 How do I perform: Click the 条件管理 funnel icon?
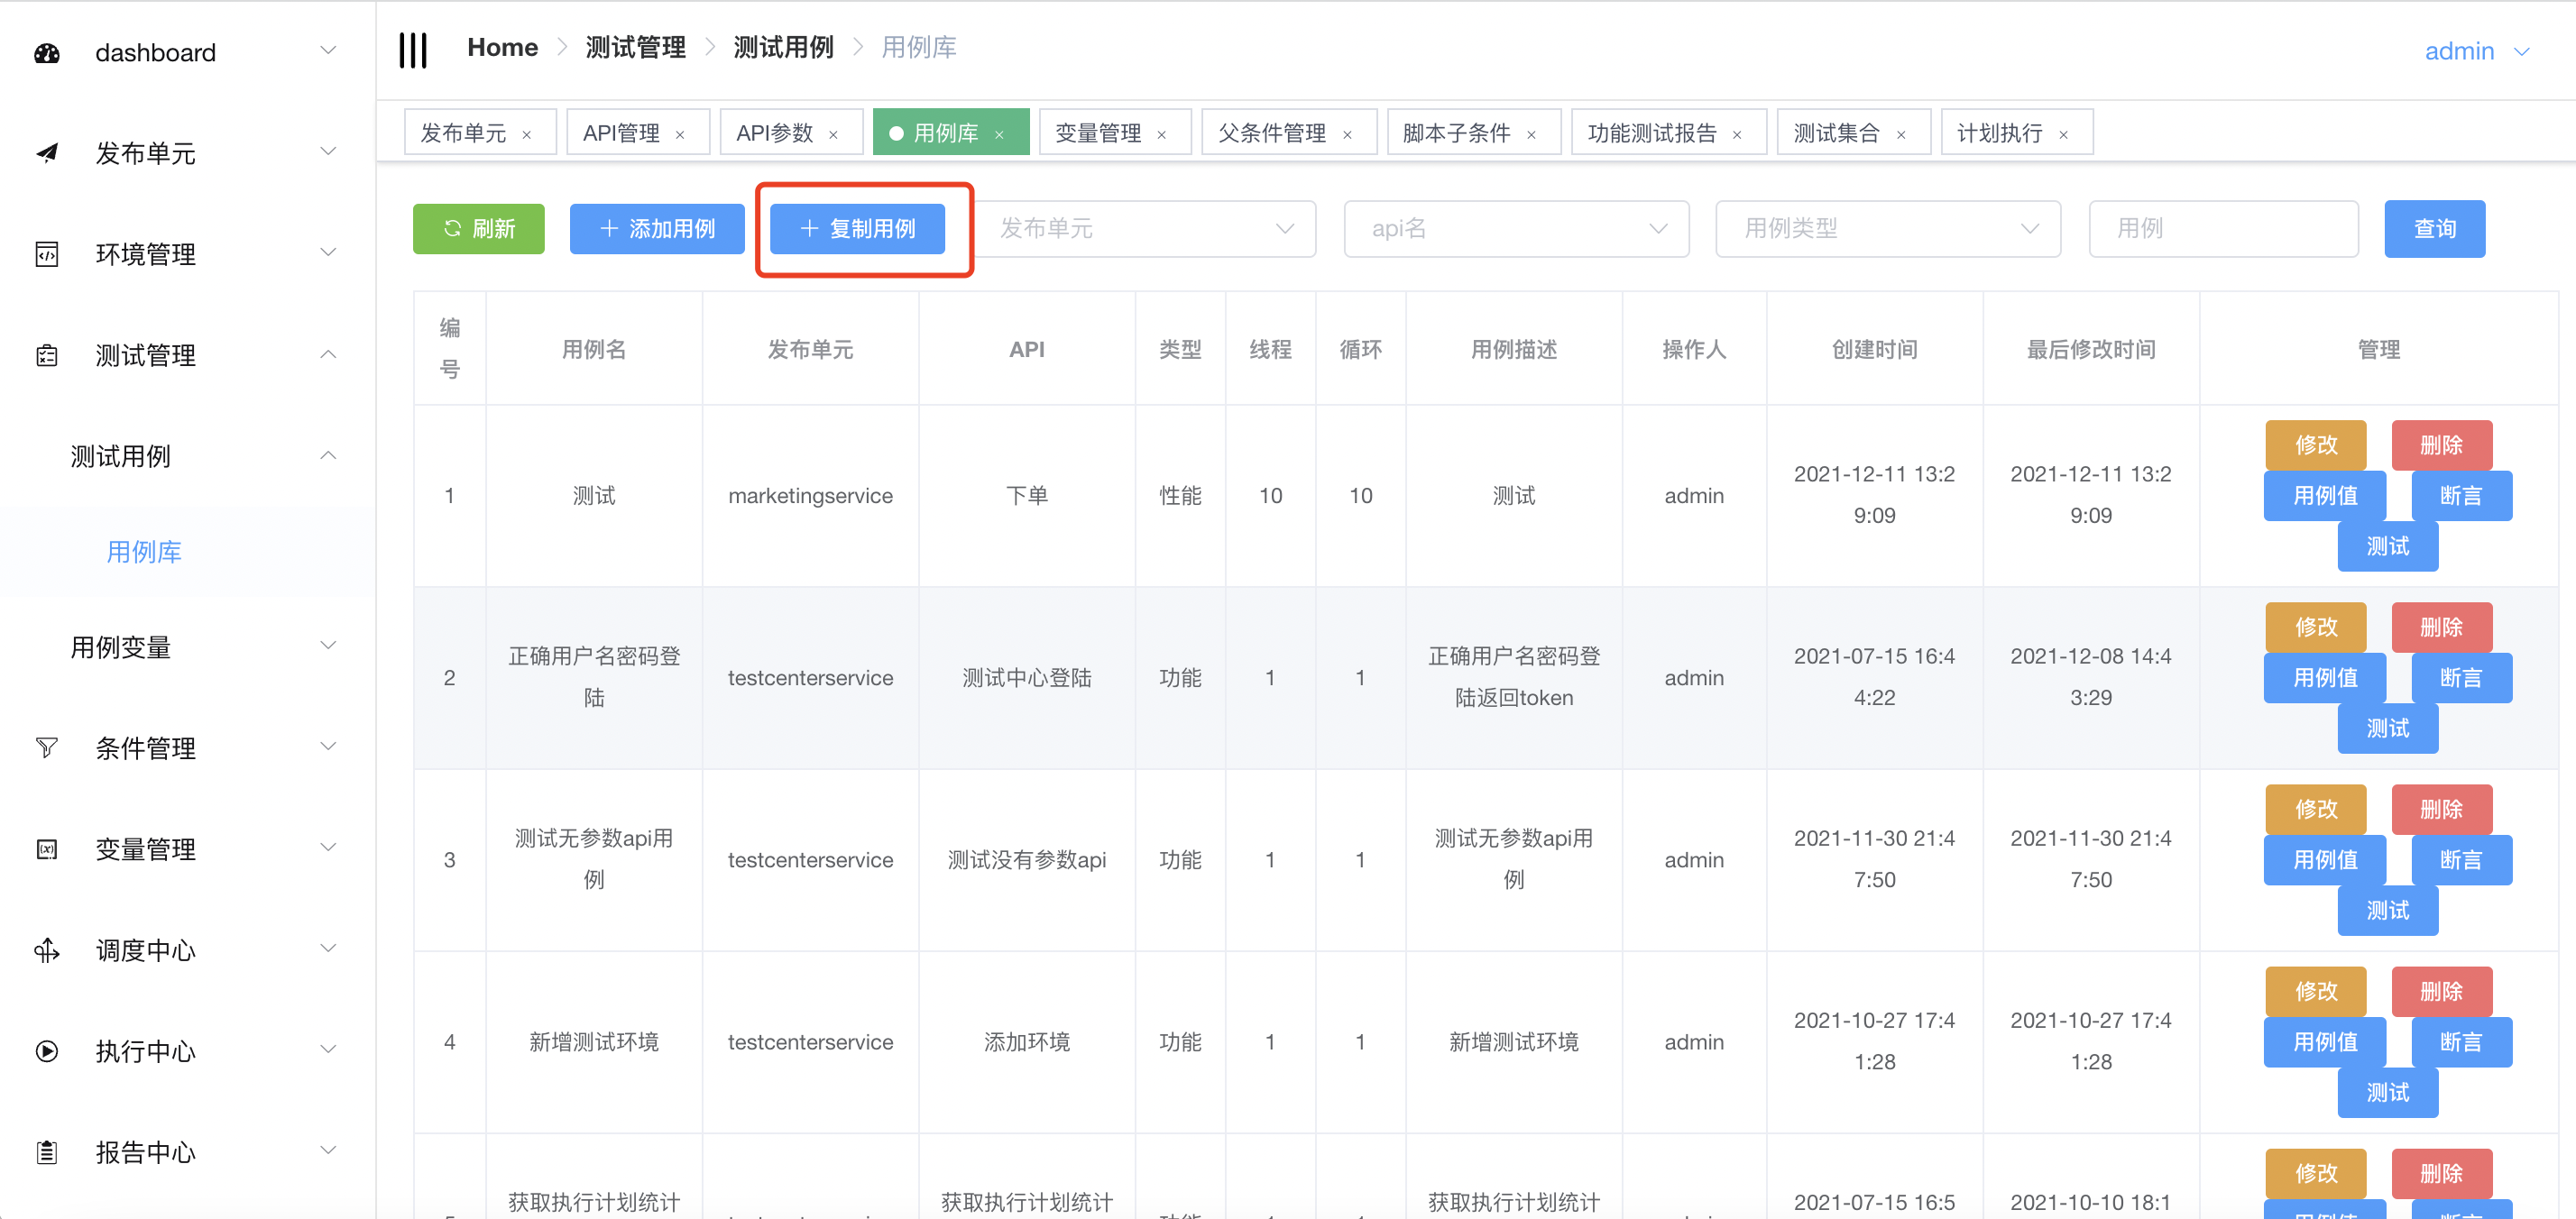click(x=47, y=748)
